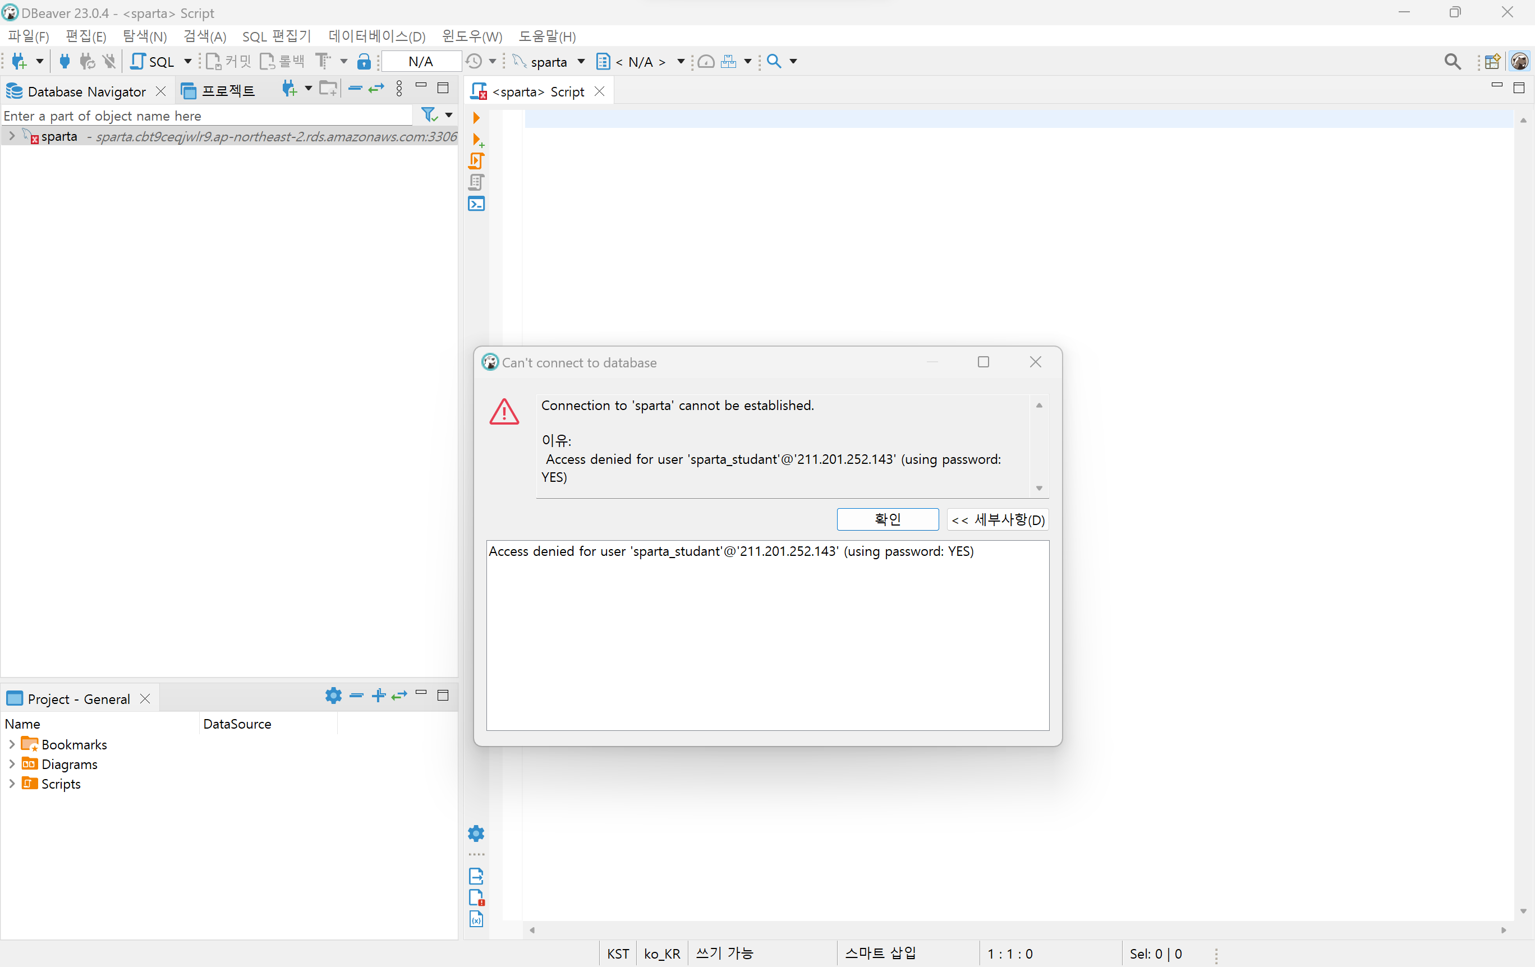The height and width of the screenshot is (967, 1535).
Task: Toggle the connection lock icon
Action: [x=364, y=61]
